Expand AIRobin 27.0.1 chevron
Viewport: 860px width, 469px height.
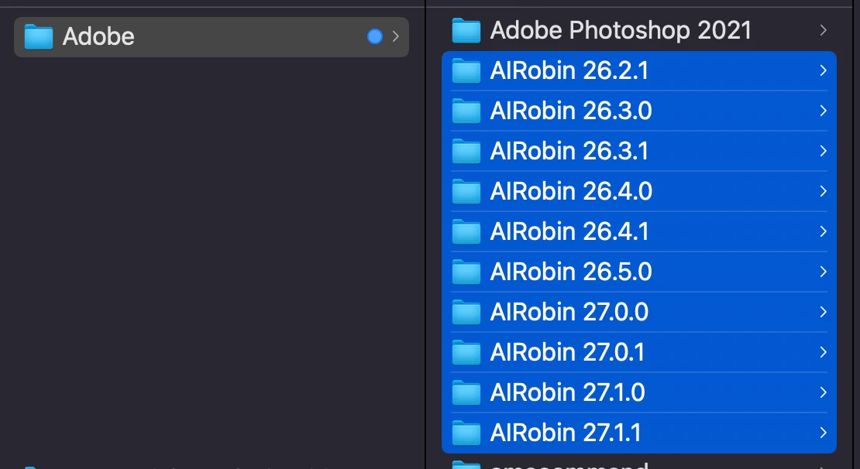(824, 352)
